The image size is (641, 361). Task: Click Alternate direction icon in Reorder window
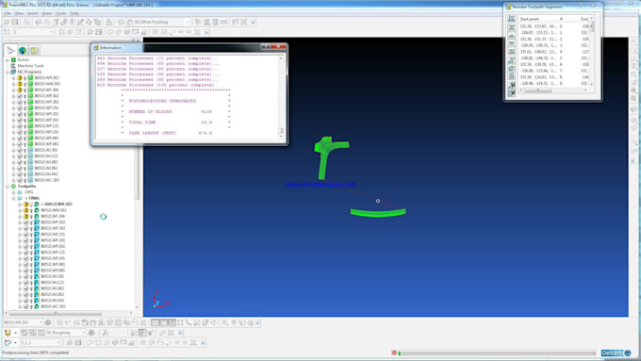click(512, 76)
